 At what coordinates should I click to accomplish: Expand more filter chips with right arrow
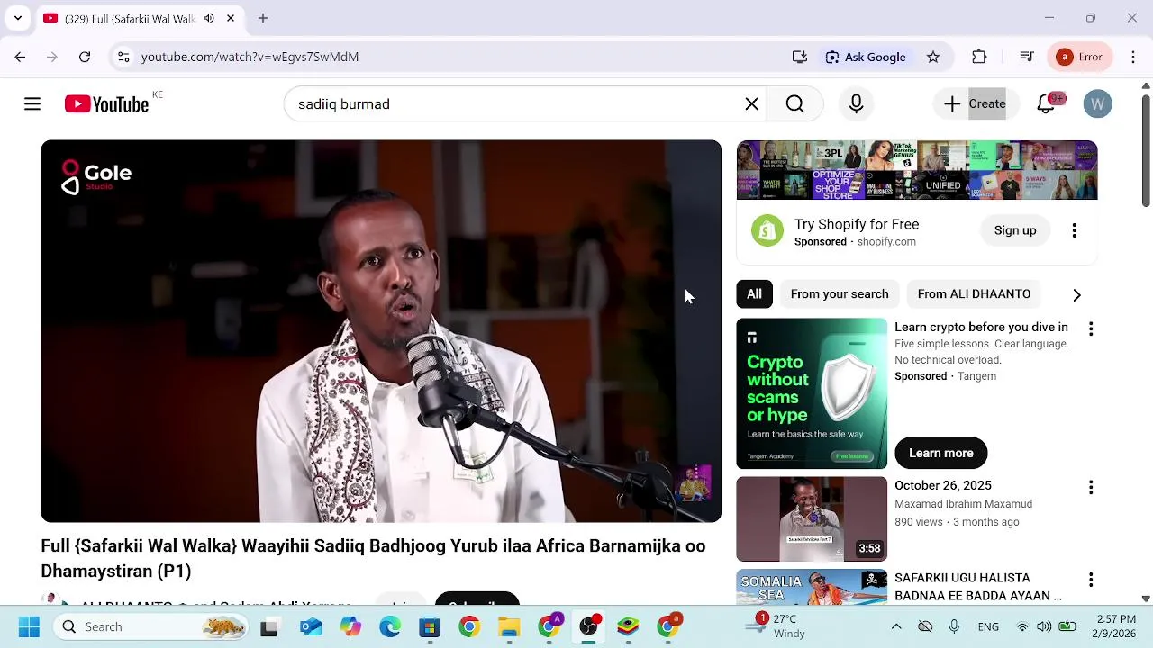point(1076,294)
